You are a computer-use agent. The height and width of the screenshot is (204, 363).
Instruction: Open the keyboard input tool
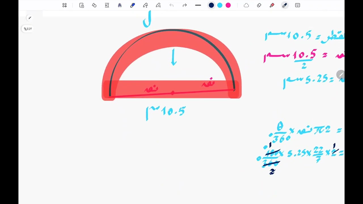point(297,5)
